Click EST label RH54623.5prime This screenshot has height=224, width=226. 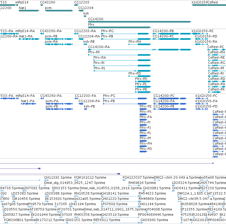point(152,193)
